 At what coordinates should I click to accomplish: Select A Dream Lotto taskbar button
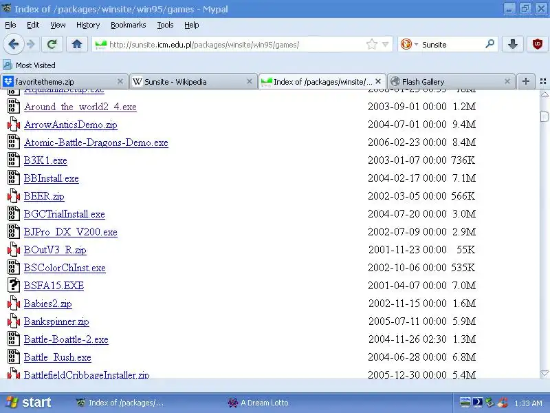pos(258,403)
